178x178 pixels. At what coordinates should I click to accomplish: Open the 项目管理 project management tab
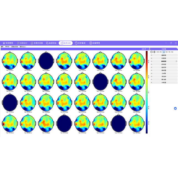8,43
